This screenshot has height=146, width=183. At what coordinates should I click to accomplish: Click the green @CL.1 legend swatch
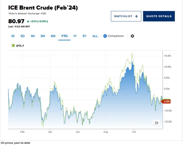click(x=13, y=45)
